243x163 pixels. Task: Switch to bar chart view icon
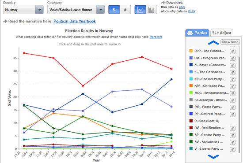pos(151,10)
